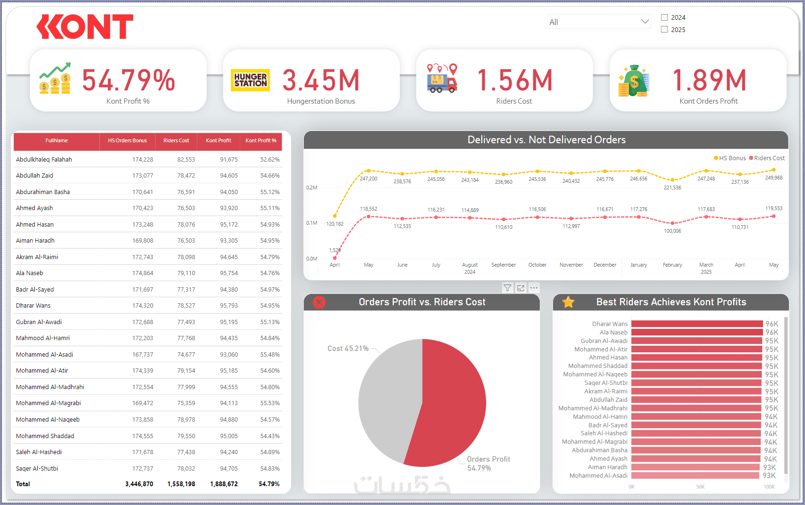Select the Dharar Wans bar in Best Riders

coord(697,324)
